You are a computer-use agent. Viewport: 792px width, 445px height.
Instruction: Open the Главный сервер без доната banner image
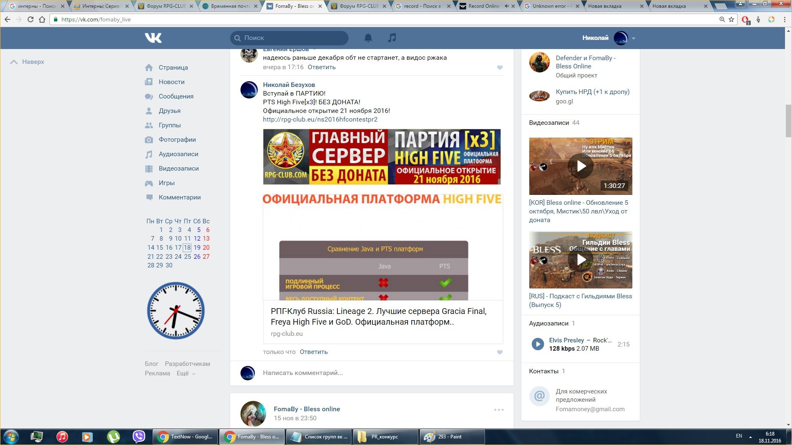382,157
